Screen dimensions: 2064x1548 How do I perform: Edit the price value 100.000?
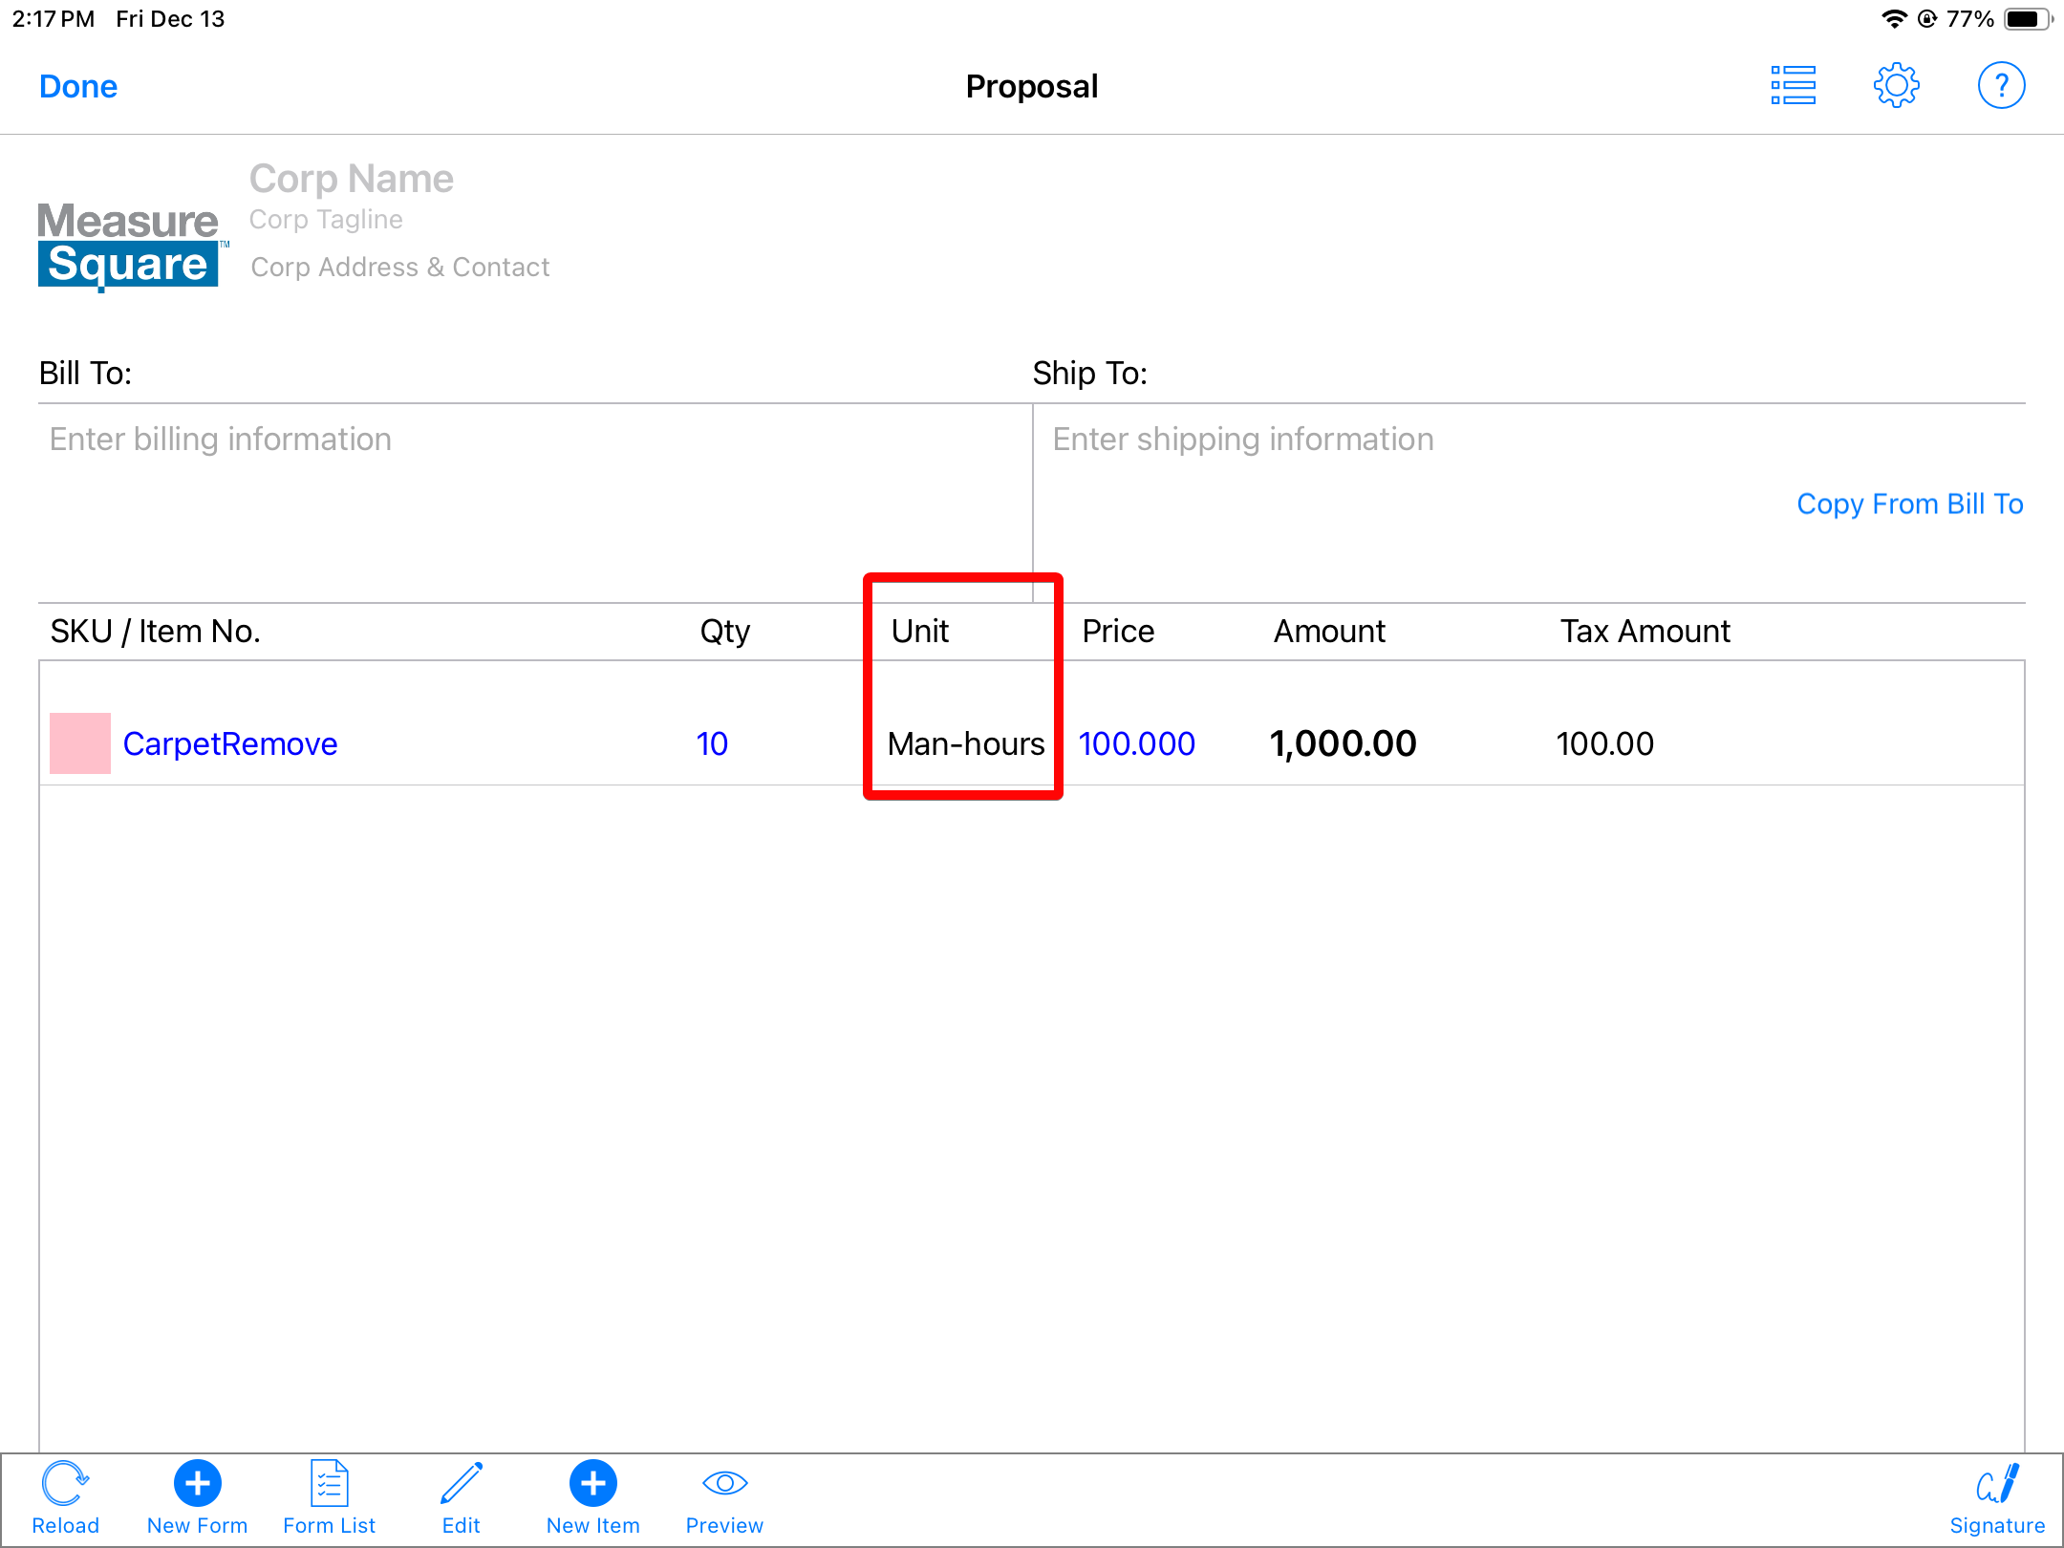click(1136, 743)
